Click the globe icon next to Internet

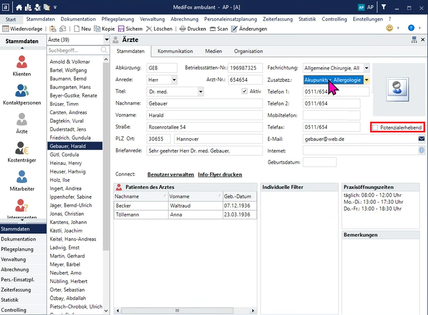click(x=422, y=150)
